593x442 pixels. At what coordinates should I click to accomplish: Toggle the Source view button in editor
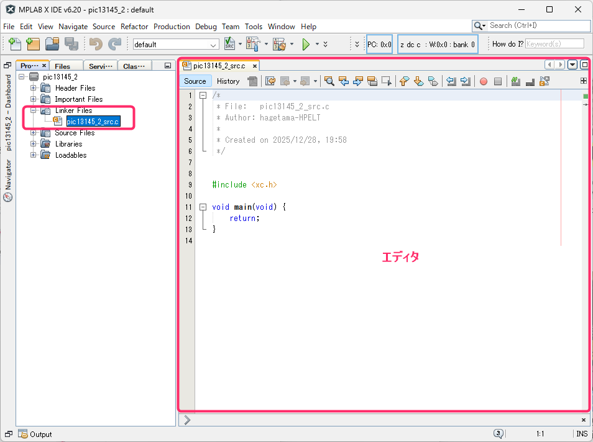pos(195,81)
